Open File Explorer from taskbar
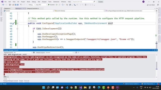This screenshot has height=90, width=161. (x=85, y=87)
